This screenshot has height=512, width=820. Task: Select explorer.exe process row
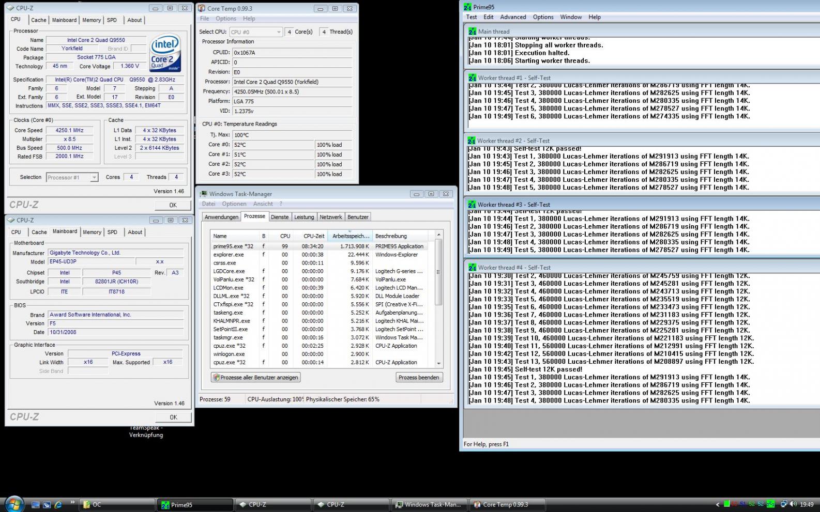[320, 255]
